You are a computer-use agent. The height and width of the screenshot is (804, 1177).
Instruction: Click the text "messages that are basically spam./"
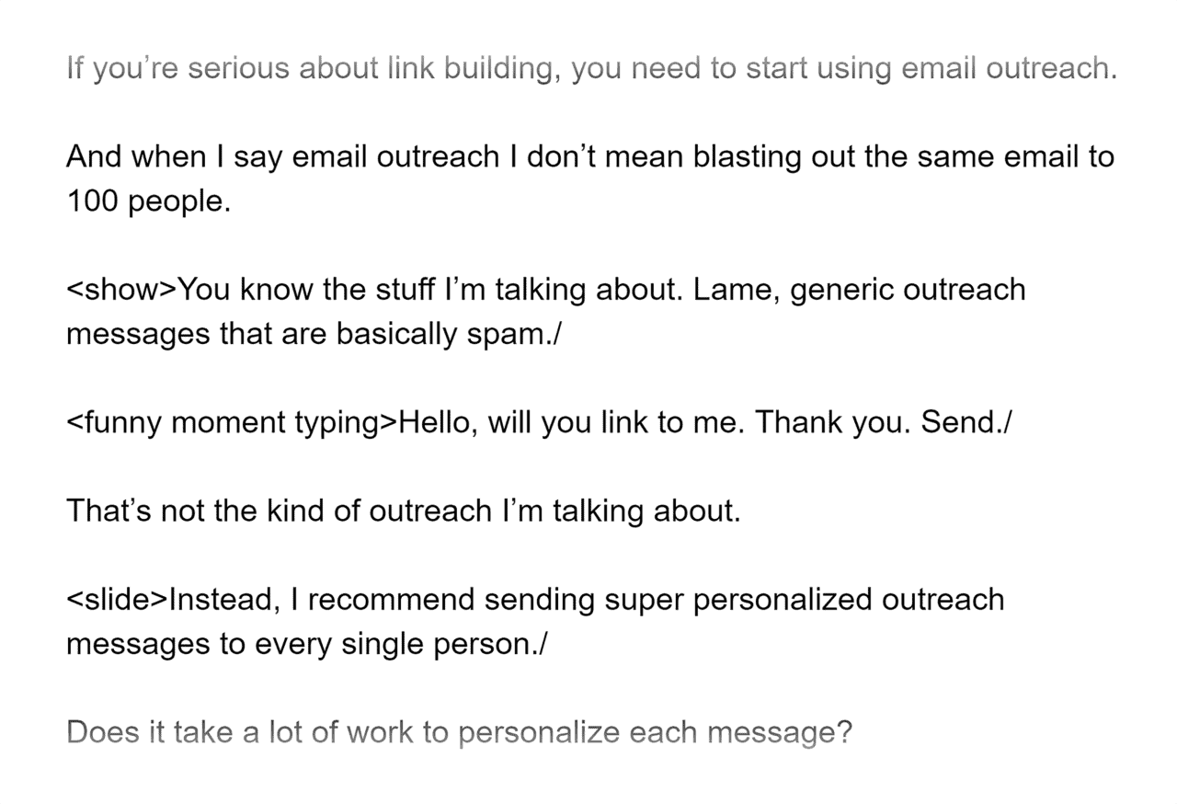click(x=313, y=334)
